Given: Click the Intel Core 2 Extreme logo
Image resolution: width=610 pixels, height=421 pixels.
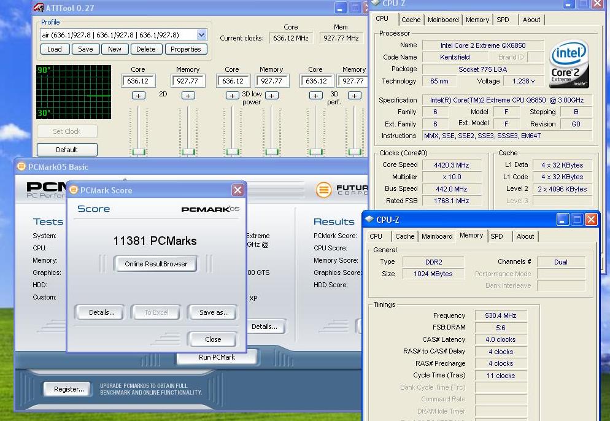Looking at the screenshot, I should [569, 63].
